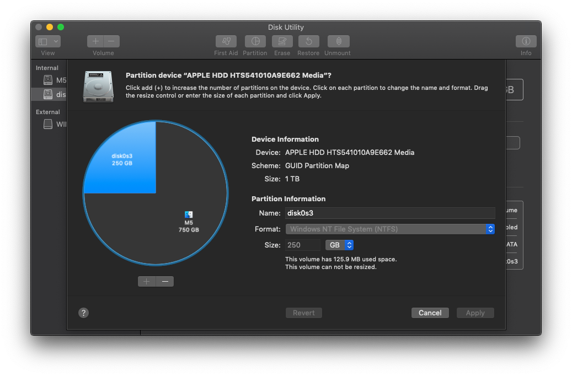Image resolution: width=572 pixels, height=376 pixels.
Task: Click the GUID Partition Map scheme text
Action: pos(317,165)
